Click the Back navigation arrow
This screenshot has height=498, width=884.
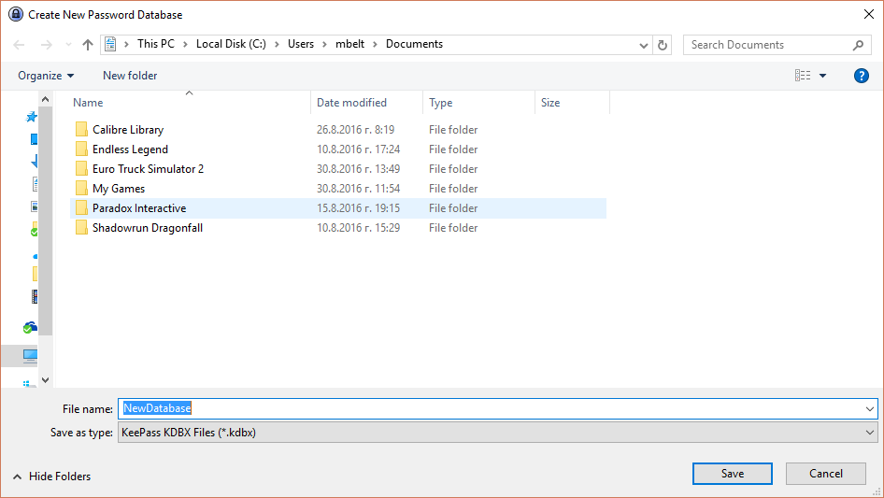(x=21, y=45)
